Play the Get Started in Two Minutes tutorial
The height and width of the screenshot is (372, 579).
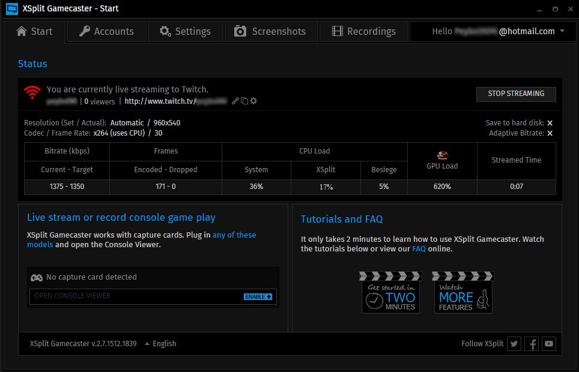click(390, 292)
